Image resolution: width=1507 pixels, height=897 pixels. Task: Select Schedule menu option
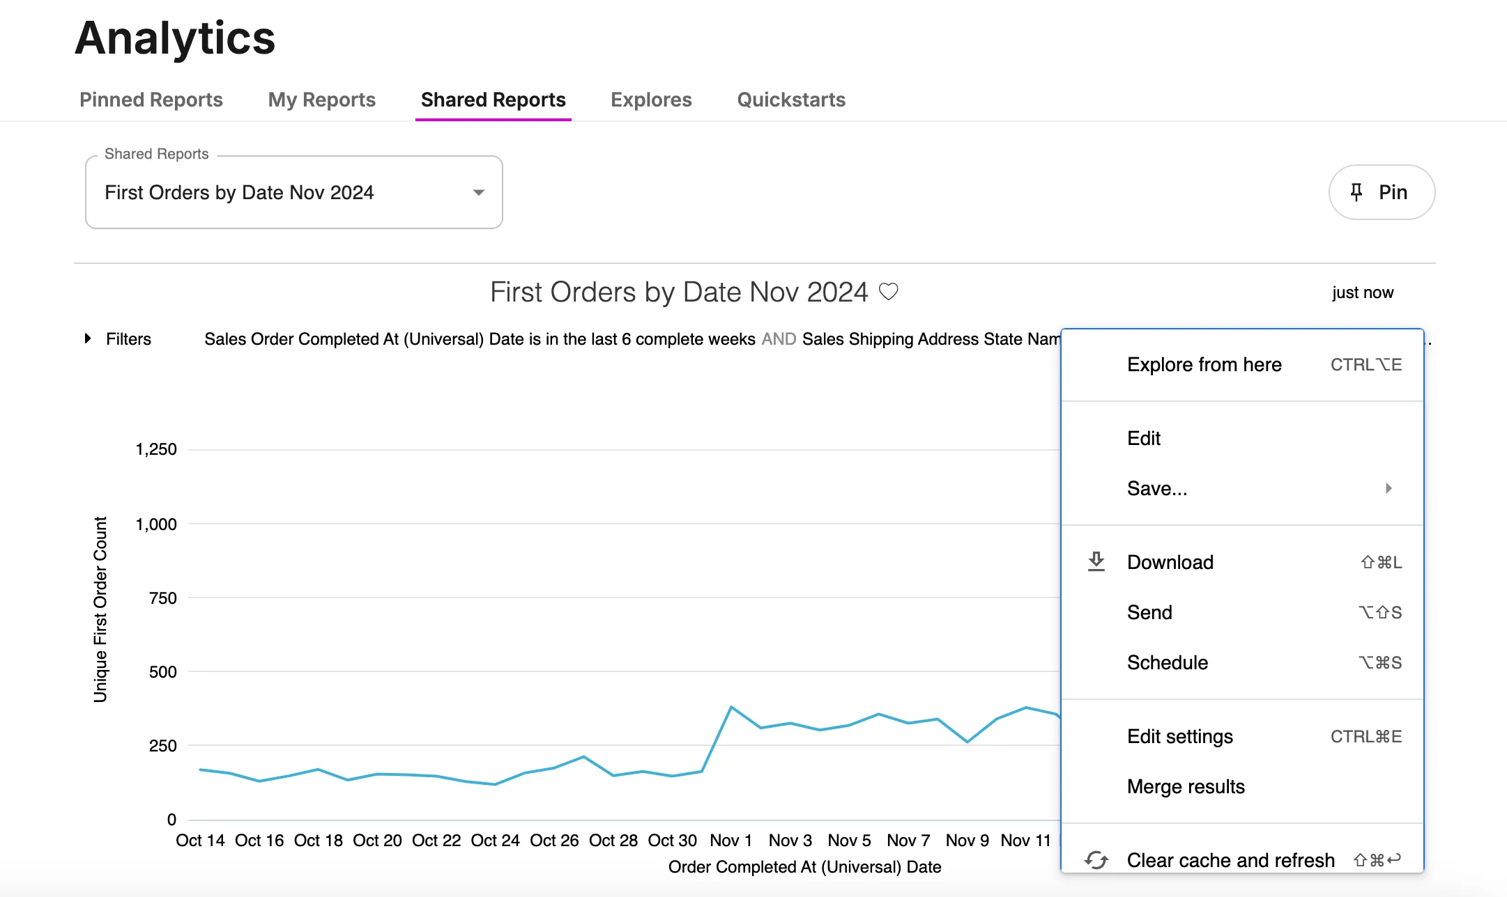tap(1242, 662)
